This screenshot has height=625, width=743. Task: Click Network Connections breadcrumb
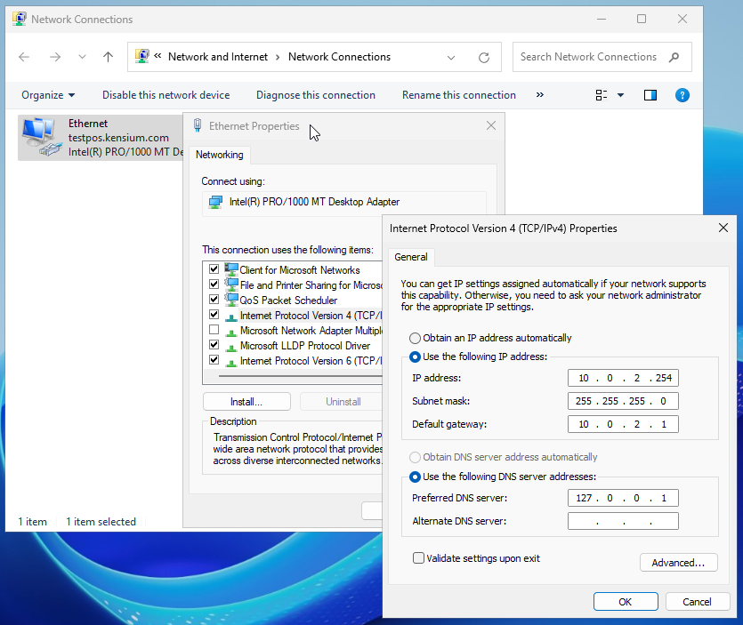(339, 57)
